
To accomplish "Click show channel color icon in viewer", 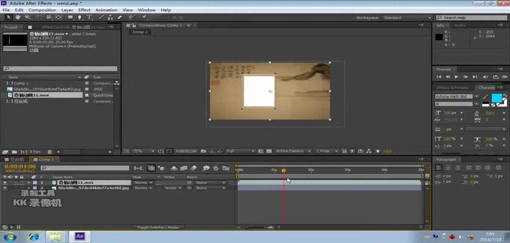I will [x=220, y=151].
